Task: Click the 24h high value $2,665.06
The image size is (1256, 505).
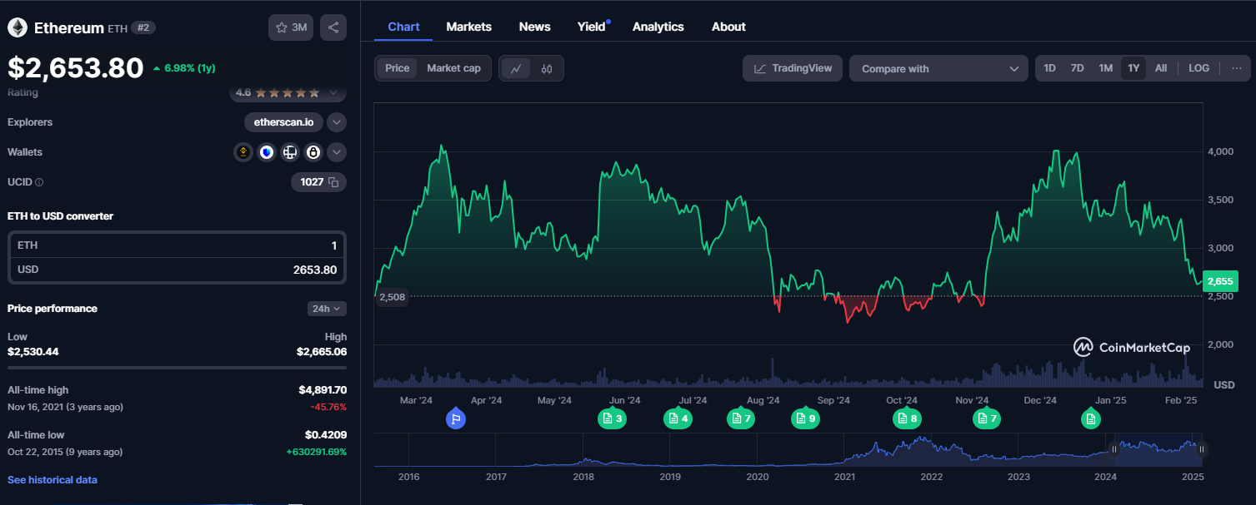Action: 322,352
